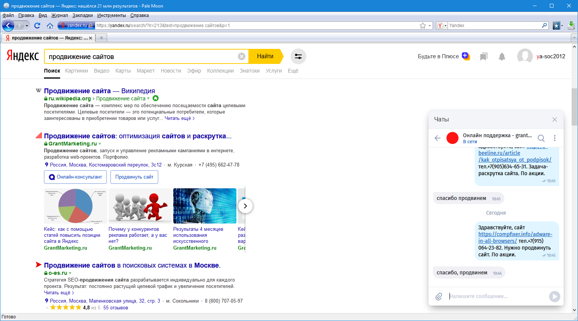The image size is (578, 321).
Task: Switch to the Видео search tab
Action: tap(101, 71)
